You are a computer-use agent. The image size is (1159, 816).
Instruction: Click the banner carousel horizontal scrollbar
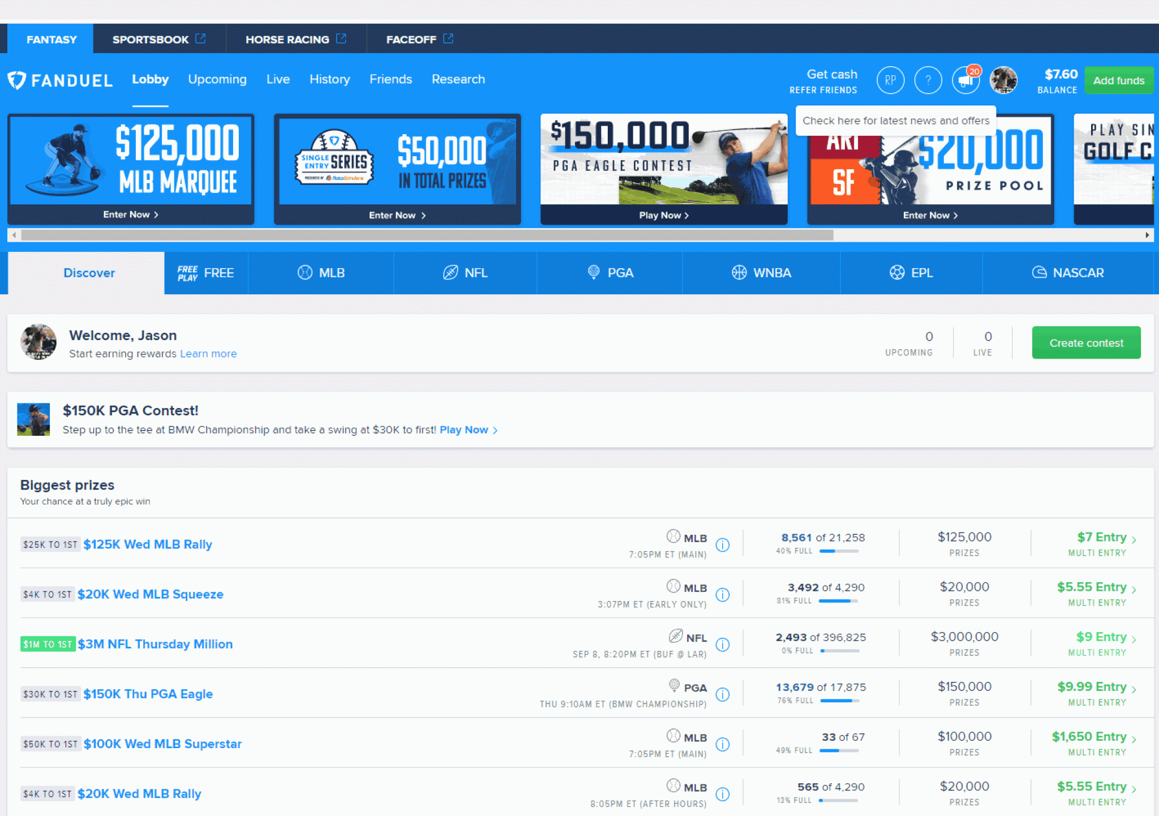427,235
